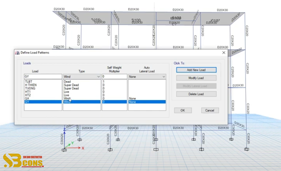The width and height of the screenshot is (281, 171).
Task: Close the Define Load Patterns dialog
Action: (x=224, y=53)
